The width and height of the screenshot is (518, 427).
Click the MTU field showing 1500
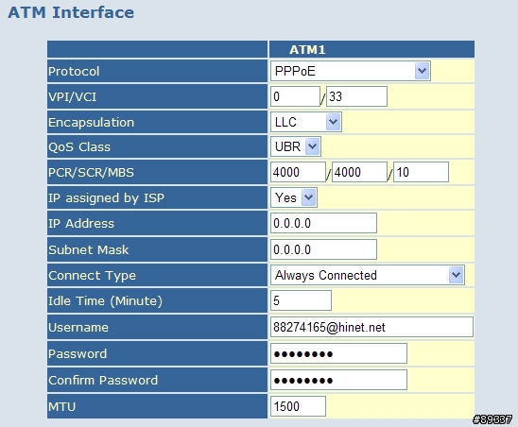[298, 406]
